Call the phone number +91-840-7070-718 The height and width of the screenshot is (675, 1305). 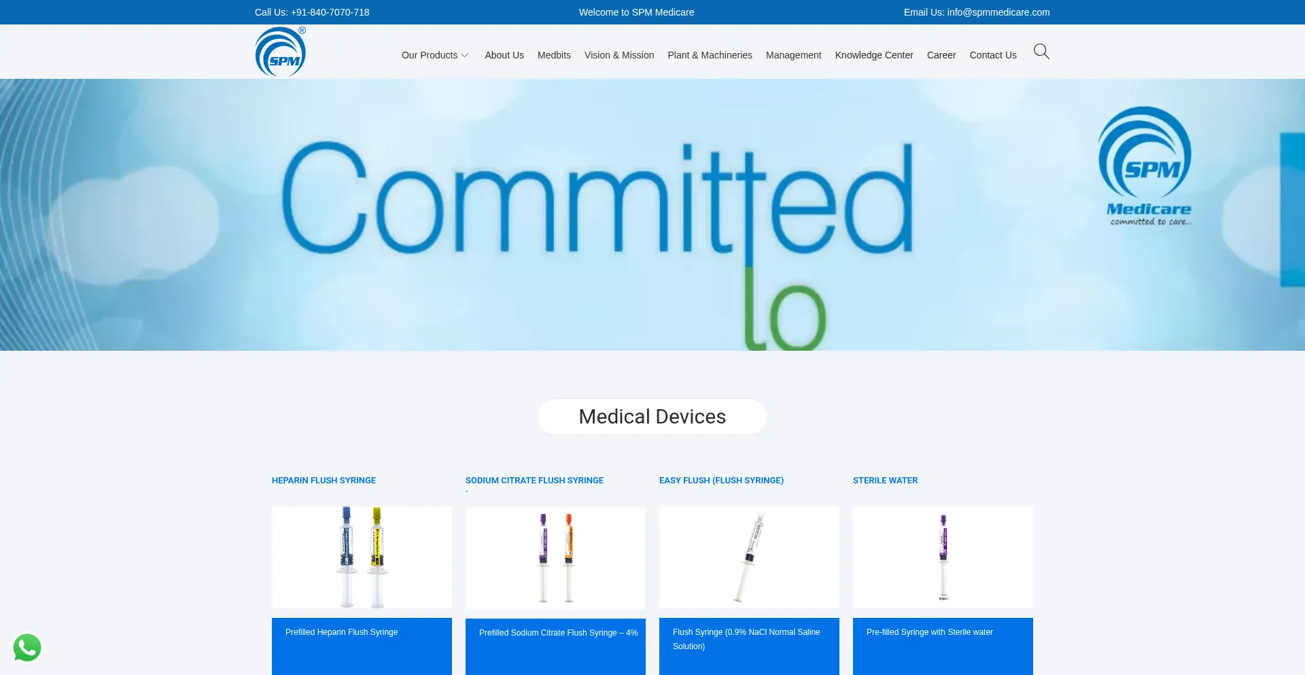pos(330,12)
